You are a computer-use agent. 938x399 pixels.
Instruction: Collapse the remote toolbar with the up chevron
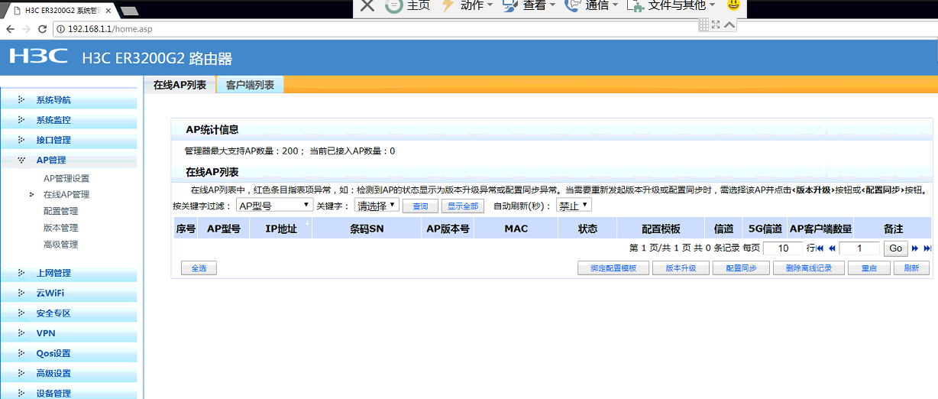pos(729,24)
